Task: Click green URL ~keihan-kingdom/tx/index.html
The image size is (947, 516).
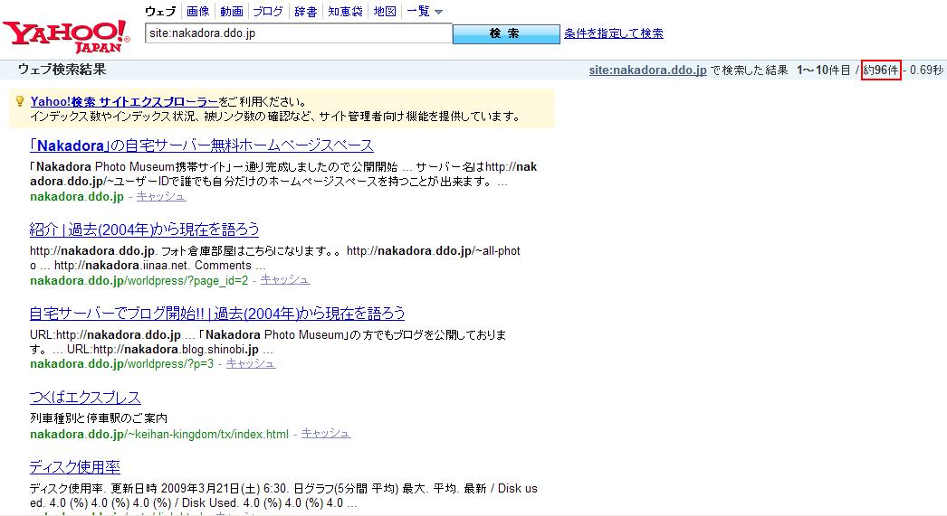Action: click(158, 434)
